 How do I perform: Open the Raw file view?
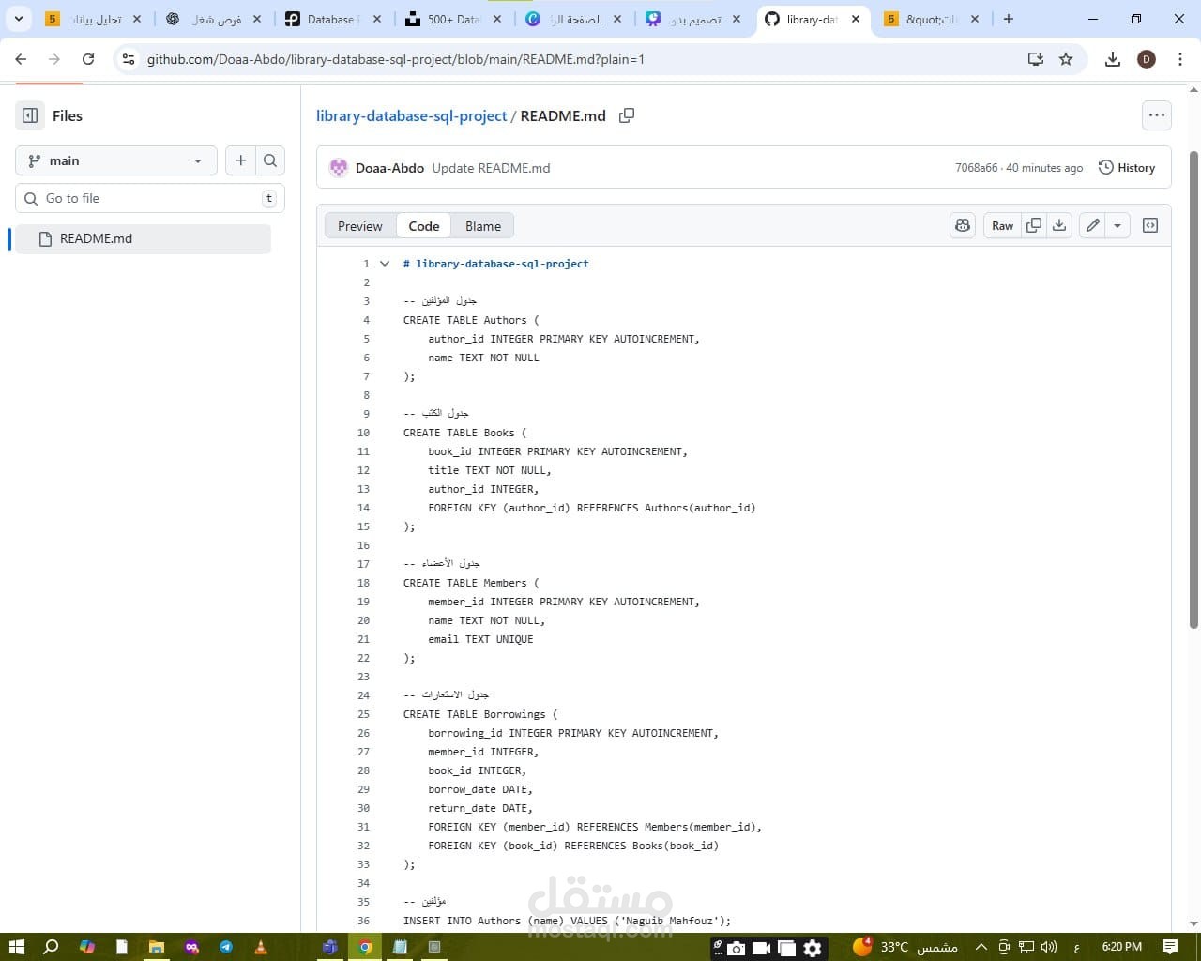click(x=1002, y=225)
